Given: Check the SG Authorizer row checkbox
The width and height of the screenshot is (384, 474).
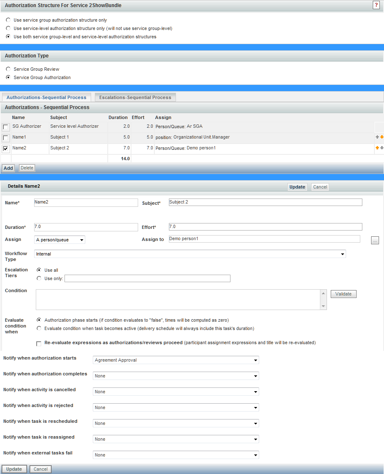Looking at the screenshot, I should pos(5,127).
